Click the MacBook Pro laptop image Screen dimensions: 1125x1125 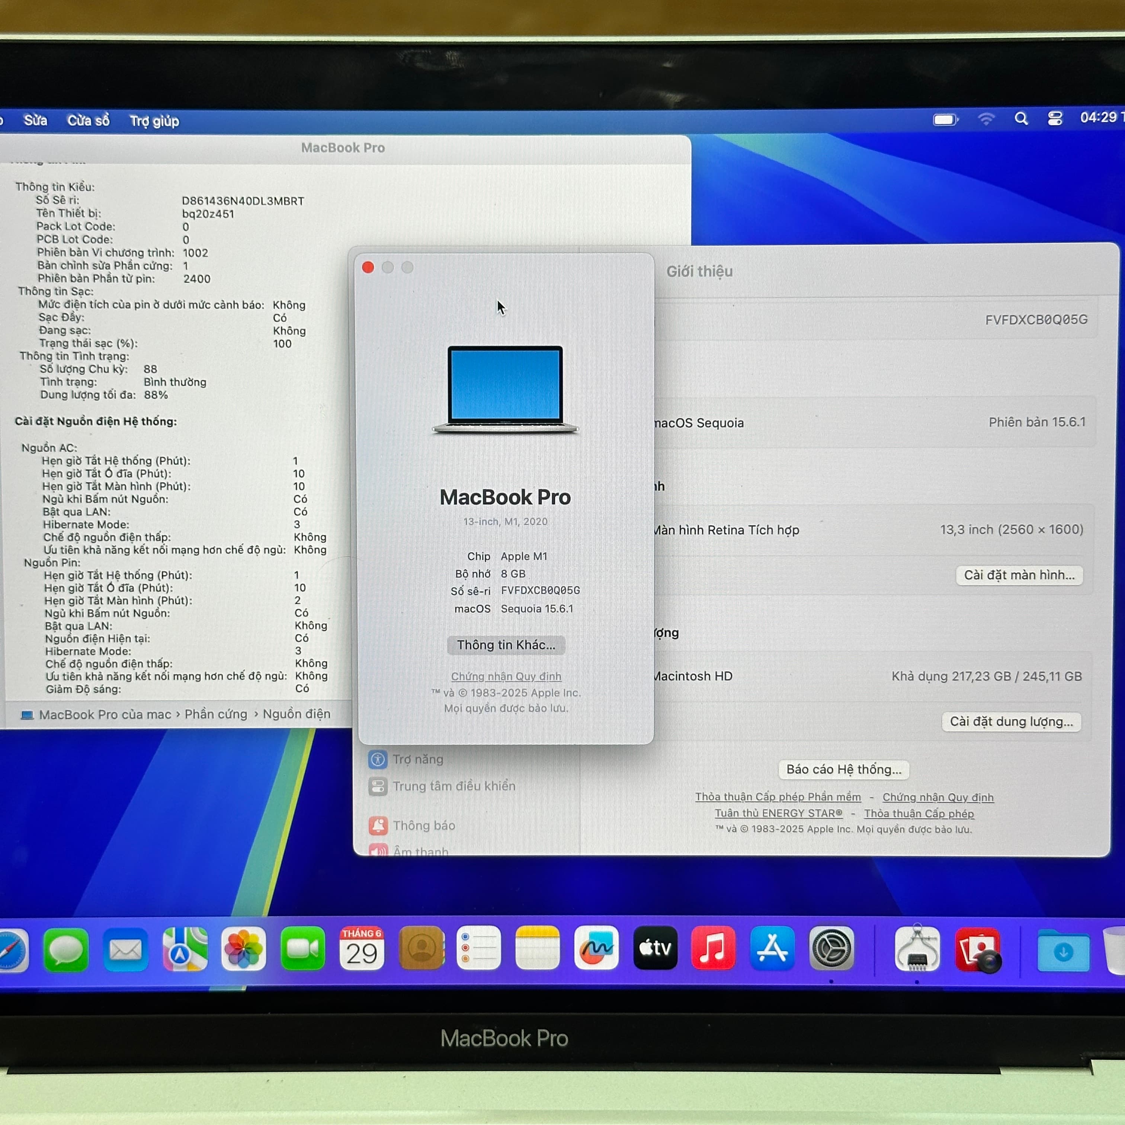pos(506,390)
